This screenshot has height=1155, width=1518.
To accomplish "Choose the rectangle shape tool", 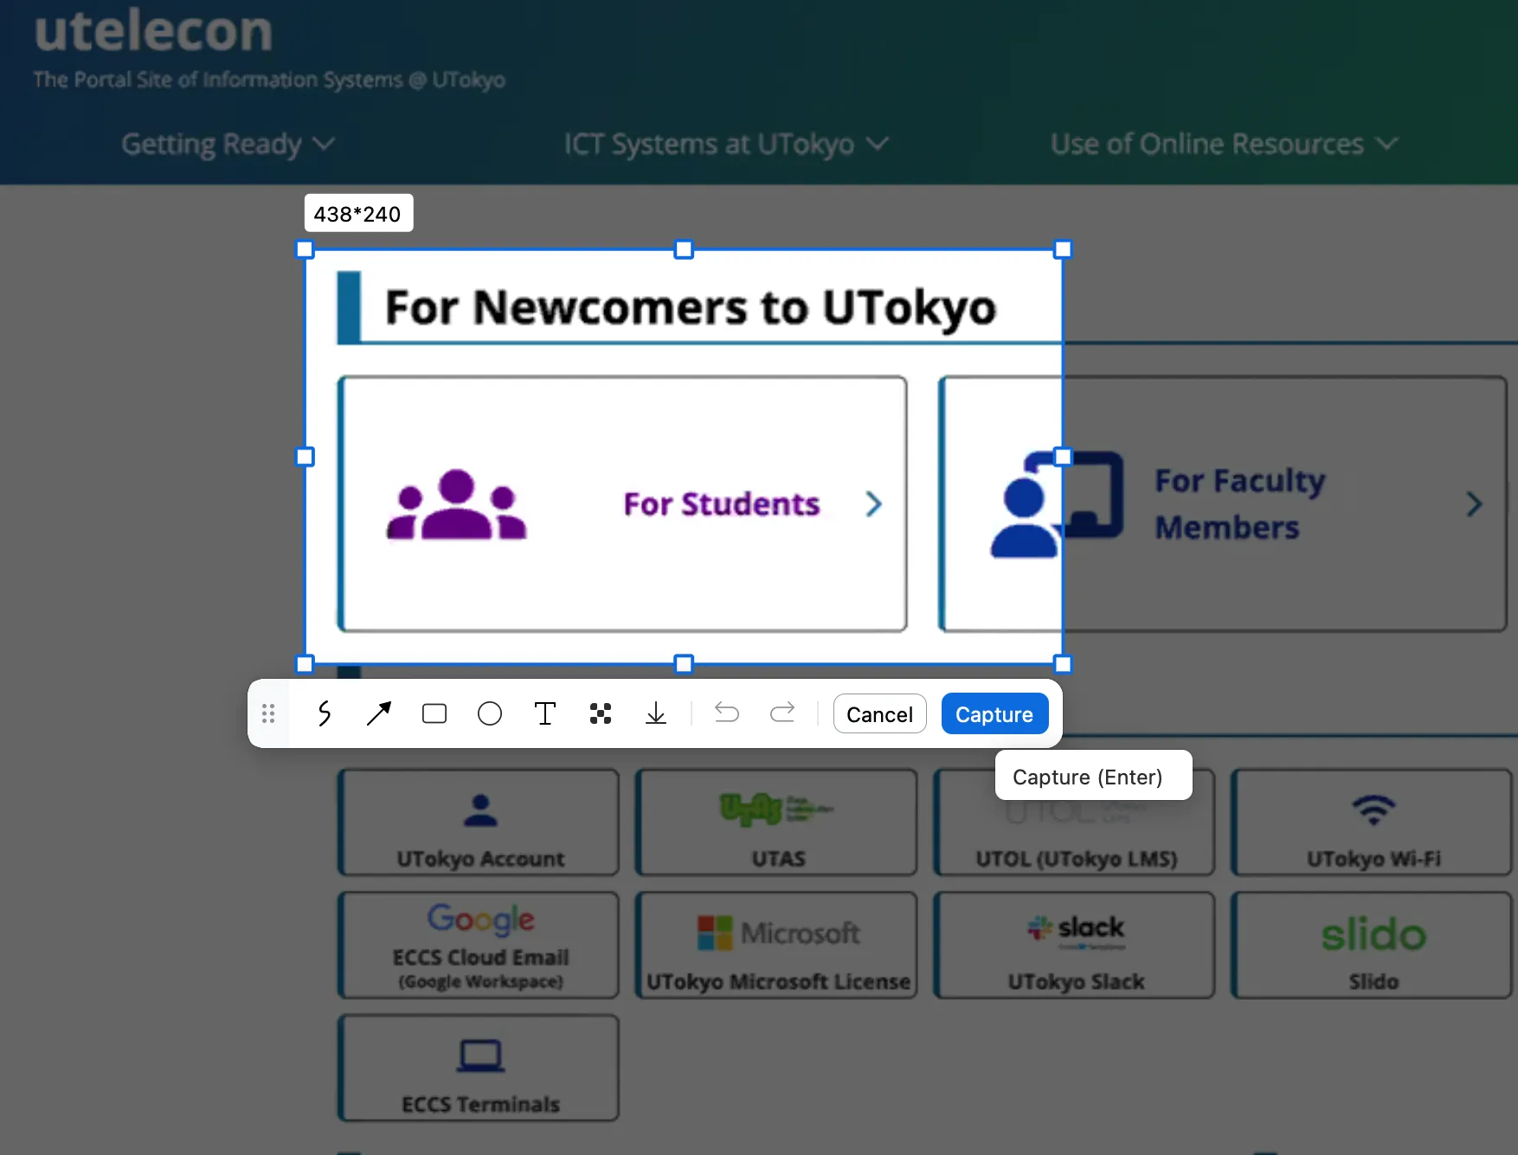I will [x=434, y=713].
